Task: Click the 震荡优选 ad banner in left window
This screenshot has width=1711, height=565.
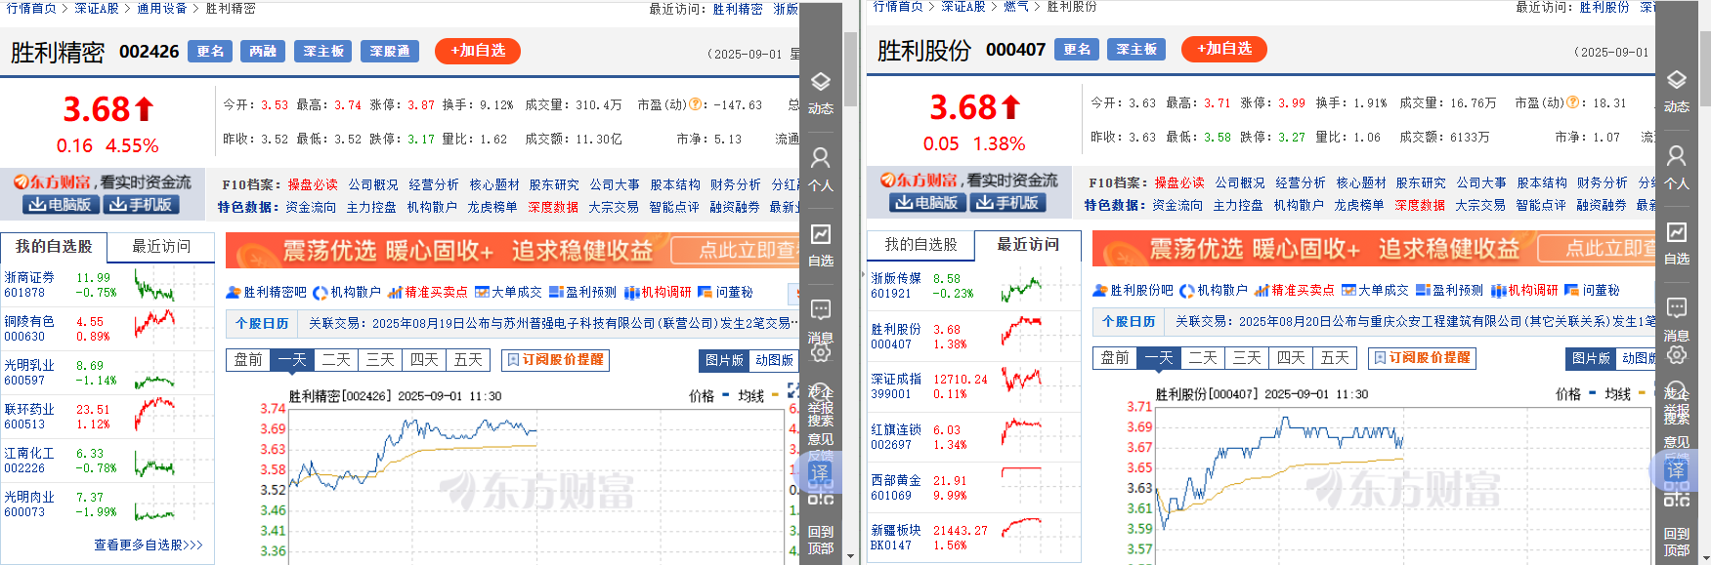Action: coord(512,251)
